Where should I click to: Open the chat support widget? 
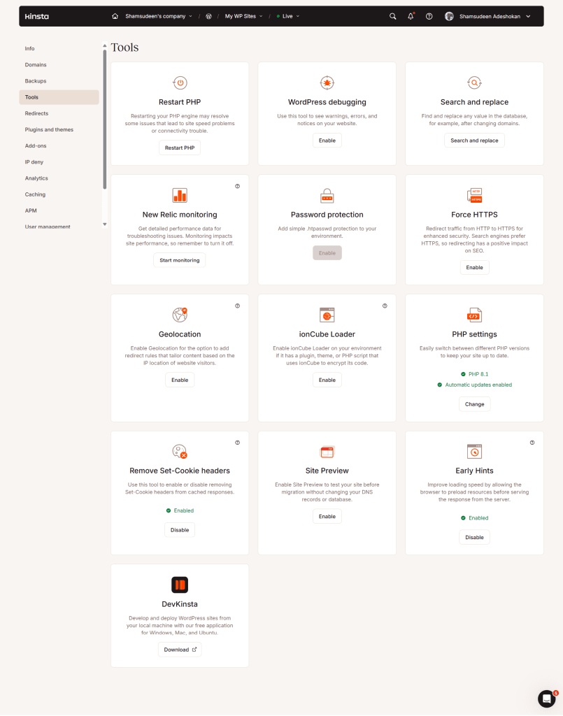point(546,699)
